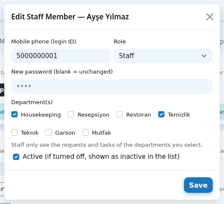Open the Role dropdown showing Staff

pos(163,56)
